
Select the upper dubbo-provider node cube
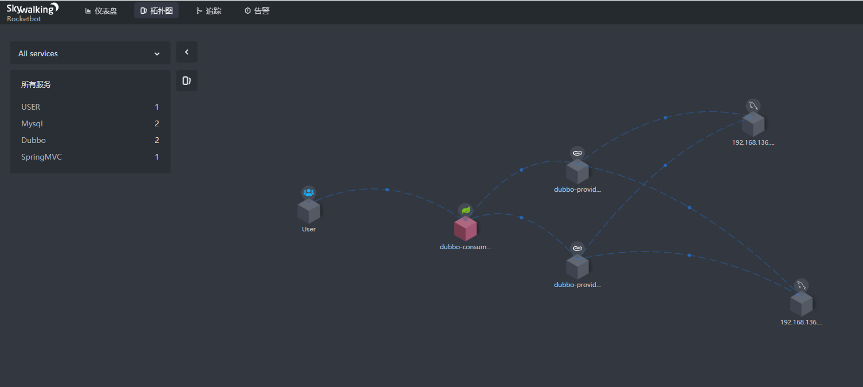pos(577,171)
